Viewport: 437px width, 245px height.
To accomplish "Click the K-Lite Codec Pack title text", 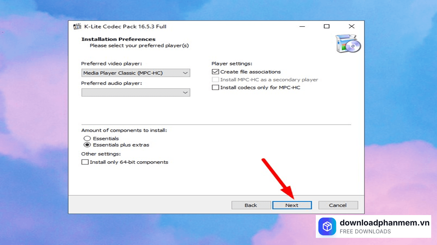I will click(125, 27).
